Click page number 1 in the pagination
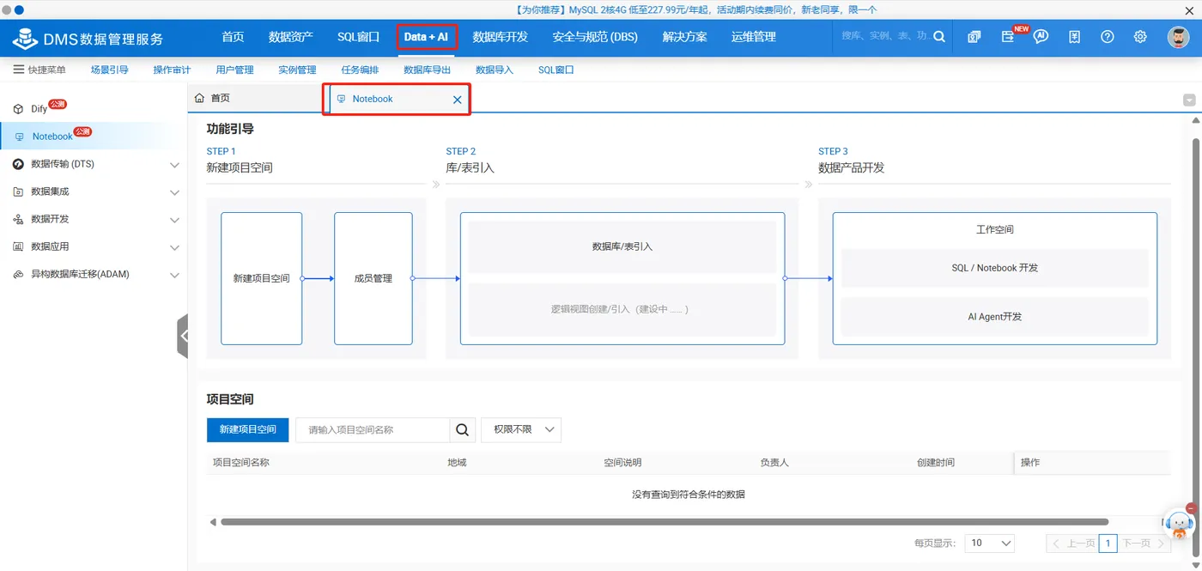Image resolution: width=1202 pixels, height=571 pixels. (1108, 543)
